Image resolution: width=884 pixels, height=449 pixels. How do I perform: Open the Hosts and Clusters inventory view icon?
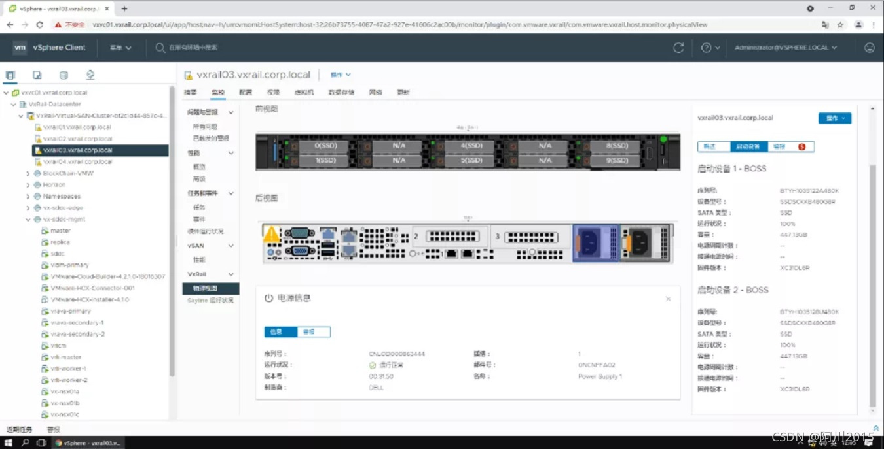coord(10,75)
